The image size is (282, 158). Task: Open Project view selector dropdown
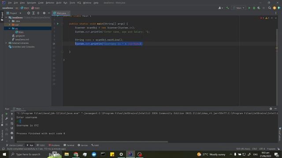point(14,13)
